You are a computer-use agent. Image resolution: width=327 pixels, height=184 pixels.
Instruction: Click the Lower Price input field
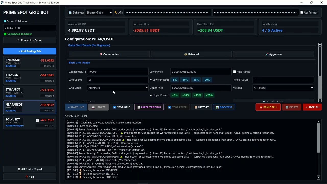[x=201, y=72]
